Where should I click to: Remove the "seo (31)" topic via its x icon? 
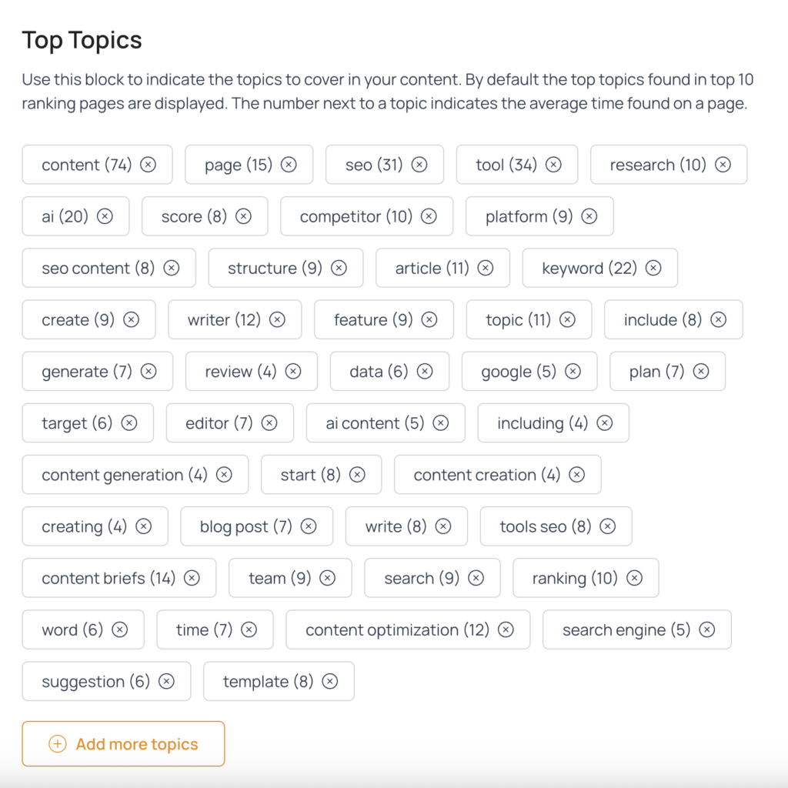[419, 165]
